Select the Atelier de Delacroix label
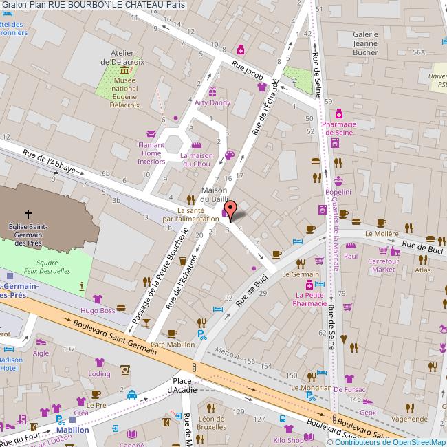Viewport: 447px width, 447px height. click(125, 56)
